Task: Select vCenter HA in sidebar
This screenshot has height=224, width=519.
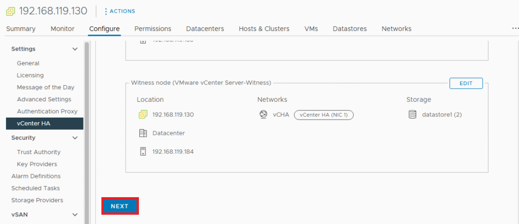Action: click(45, 124)
